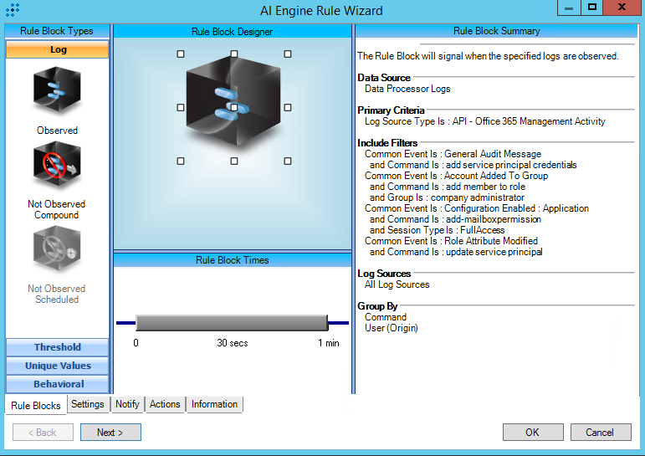This screenshot has width=645, height=456.
Task: Go to the Actions tab
Action: pyautogui.click(x=165, y=404)
